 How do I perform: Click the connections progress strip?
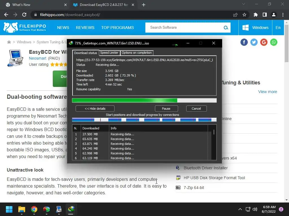coord(144,120)
